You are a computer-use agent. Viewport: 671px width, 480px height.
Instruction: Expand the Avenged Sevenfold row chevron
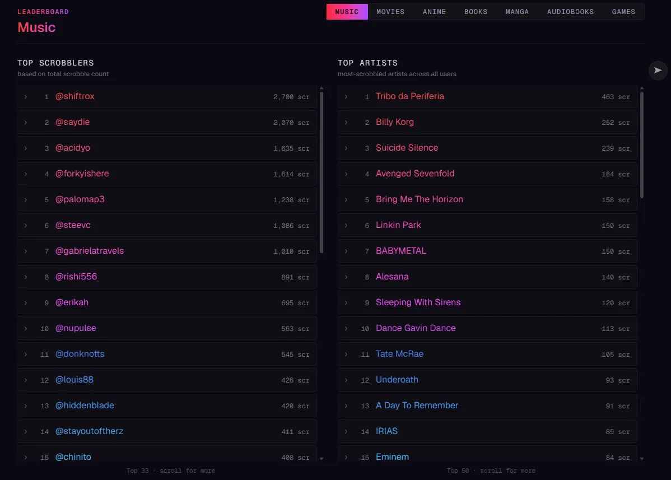(346, 174)
